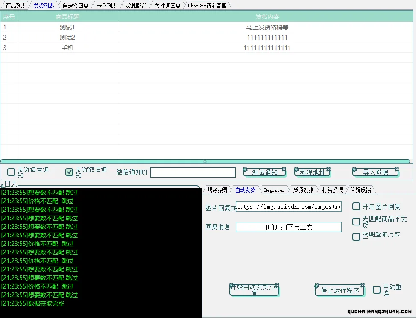Select the 自动发货 tab
Viewport: 416px width, 318px height.
(x=246, y=190)
